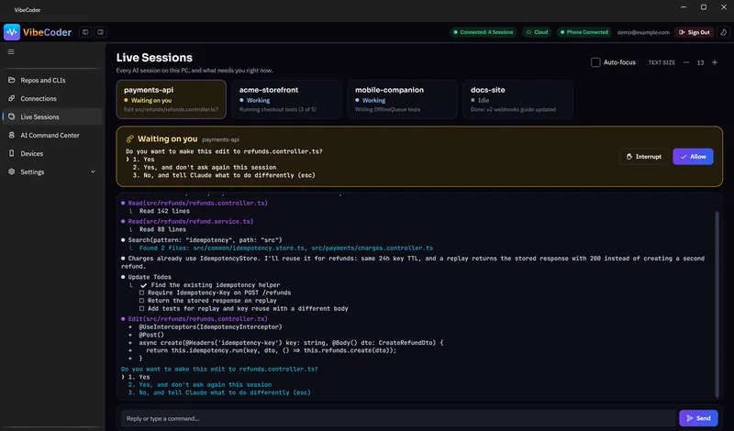Click terminal option '3. No, and tell Claude'
The image size is (734, 431).
tap(219, 392)
